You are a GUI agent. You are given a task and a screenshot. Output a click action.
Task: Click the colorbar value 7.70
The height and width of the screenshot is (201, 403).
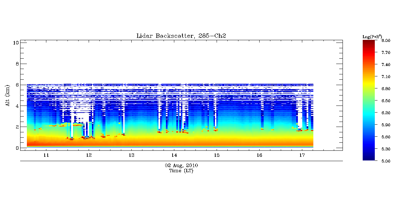(x=386, y=53)
